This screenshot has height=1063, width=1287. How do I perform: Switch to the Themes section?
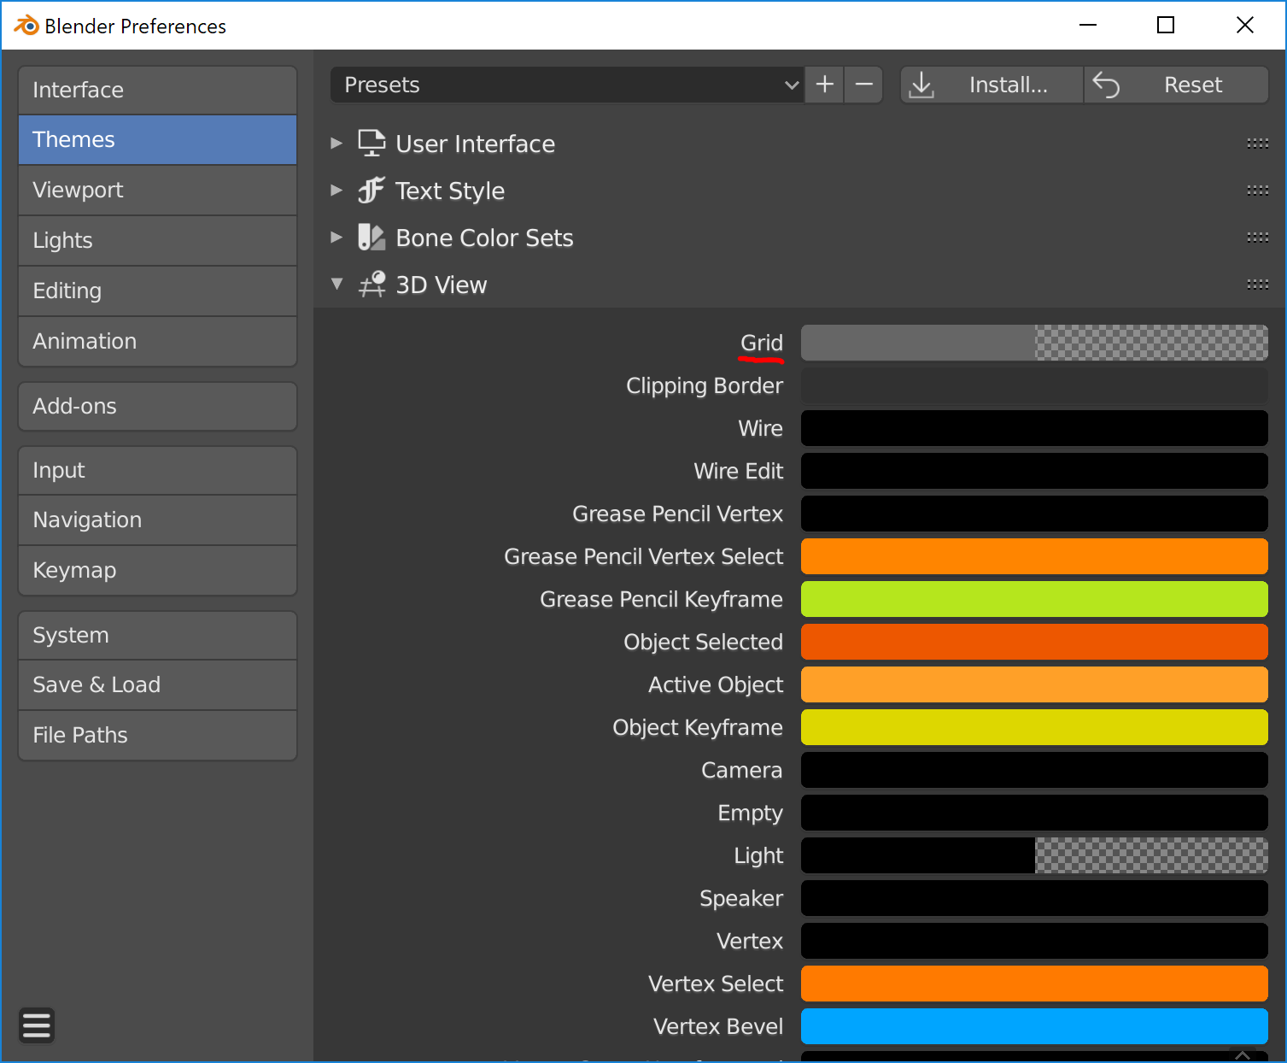coord(157,139)
